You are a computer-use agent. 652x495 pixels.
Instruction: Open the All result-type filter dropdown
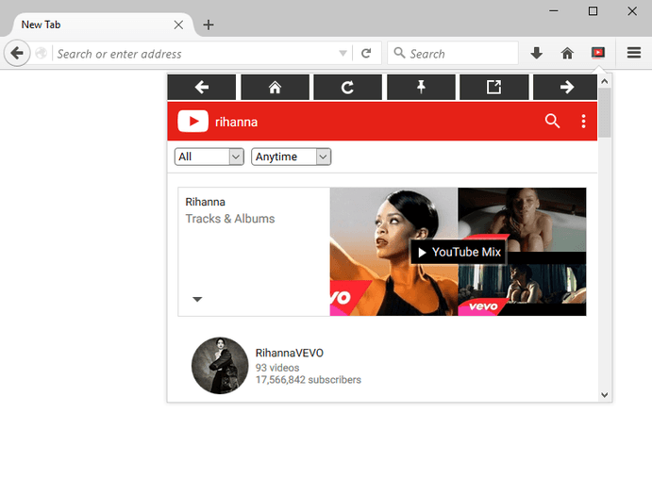tap(209, 157)
